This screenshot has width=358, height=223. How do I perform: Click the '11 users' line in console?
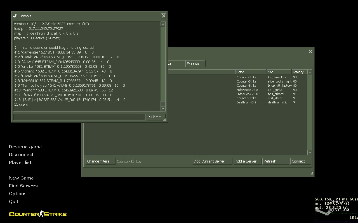(21, 104)
